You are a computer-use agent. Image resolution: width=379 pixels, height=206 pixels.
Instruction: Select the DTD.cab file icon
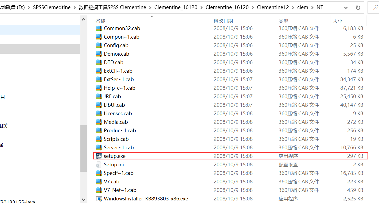click(x=99, y=62)
